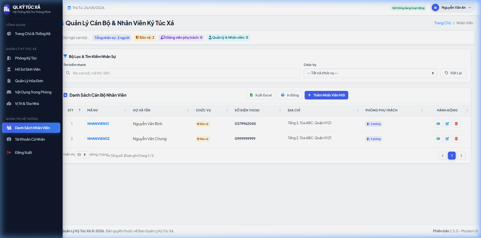
Task: Delete employee NHANVIEN02 with trash icon
Action: 456,139
